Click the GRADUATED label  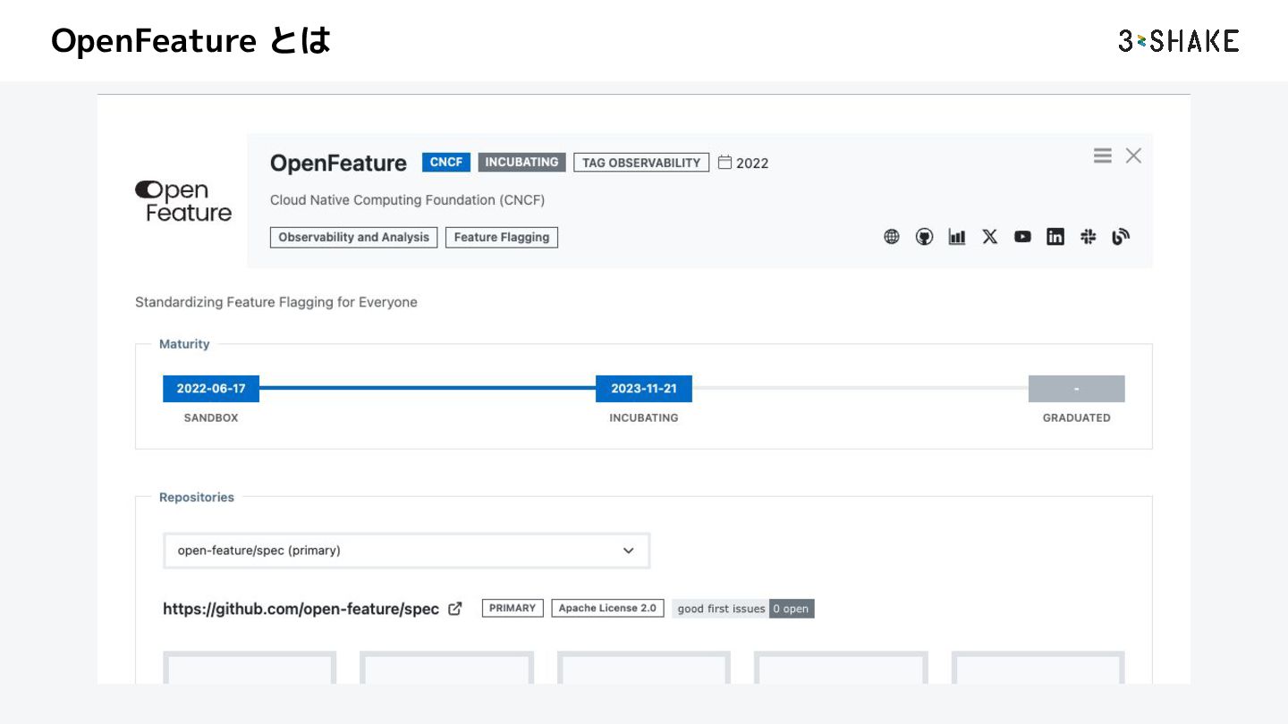pyautogui.click(x=1077, y=417)
